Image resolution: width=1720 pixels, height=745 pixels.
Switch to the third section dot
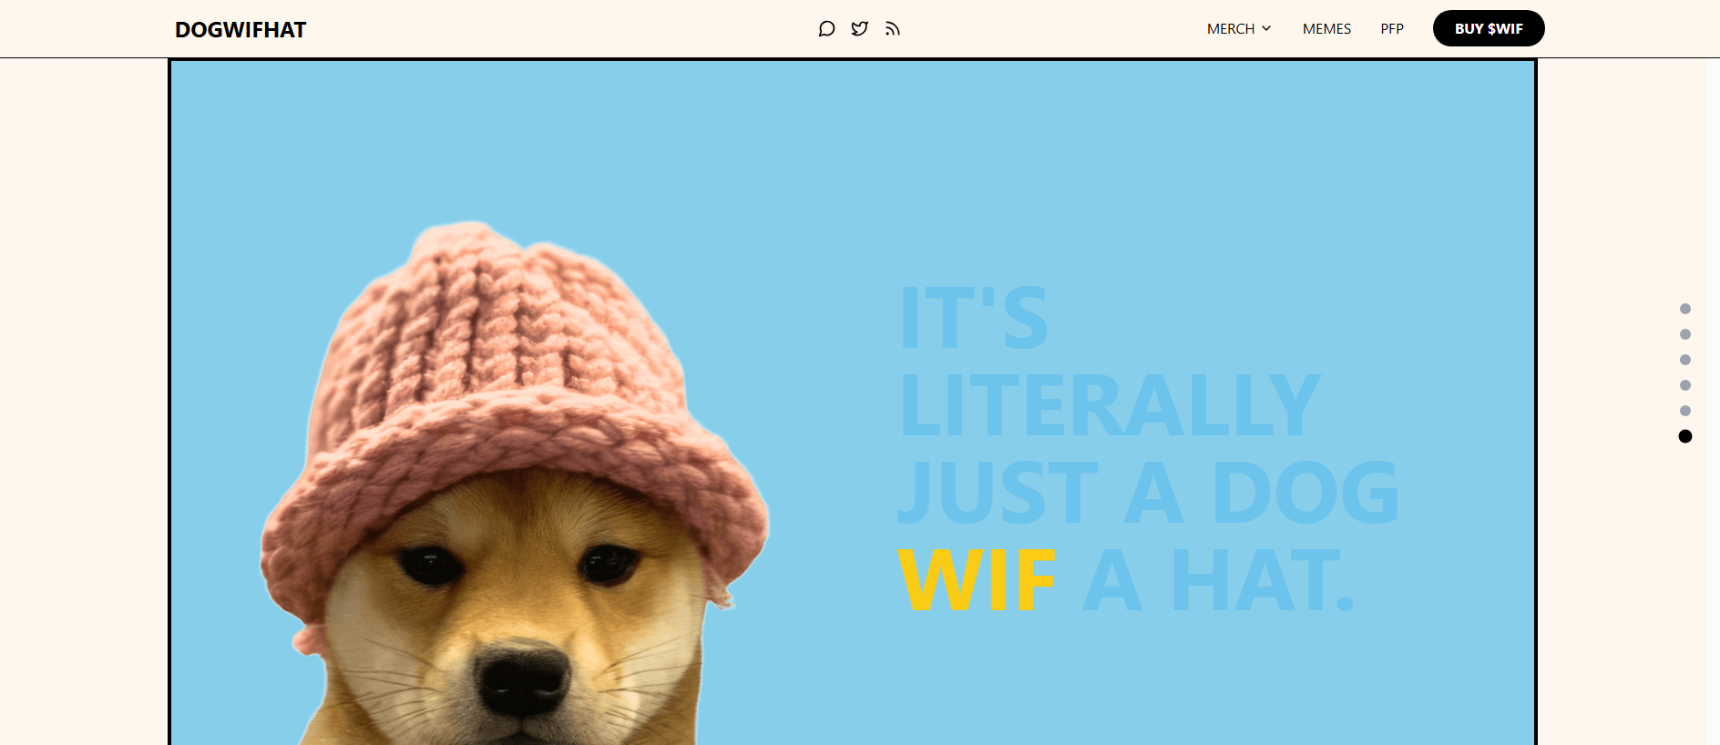1685,360
